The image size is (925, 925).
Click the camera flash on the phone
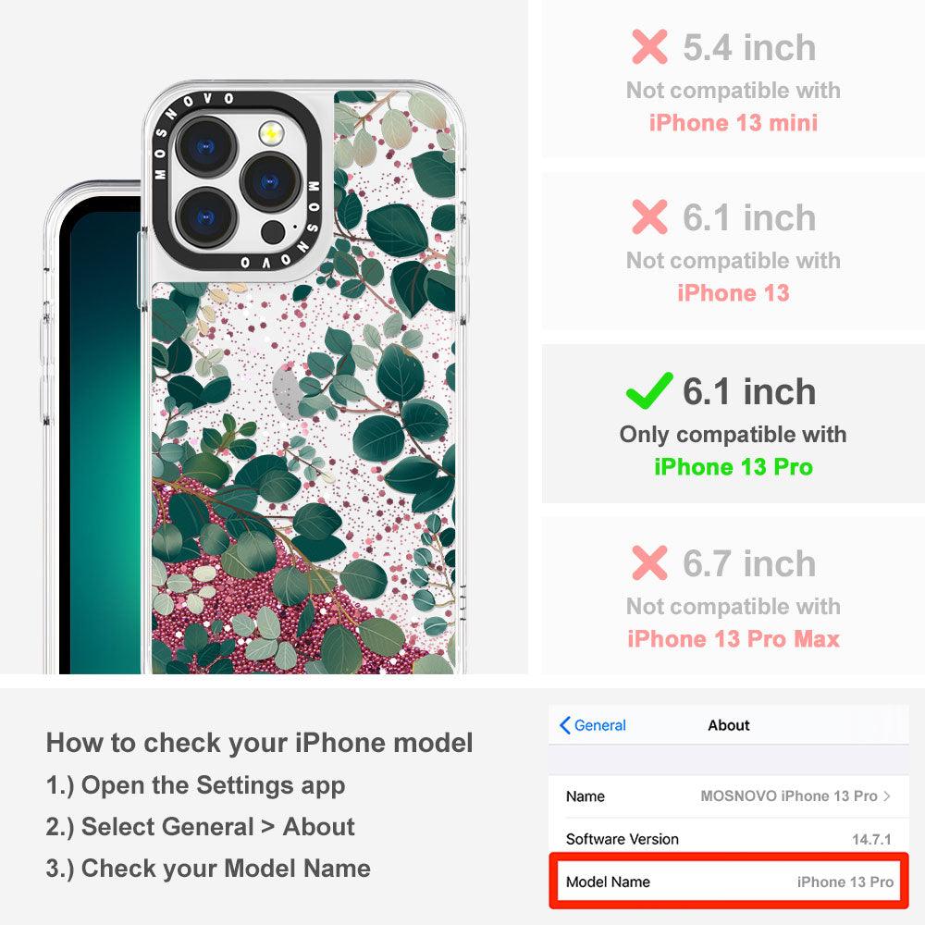271,134
